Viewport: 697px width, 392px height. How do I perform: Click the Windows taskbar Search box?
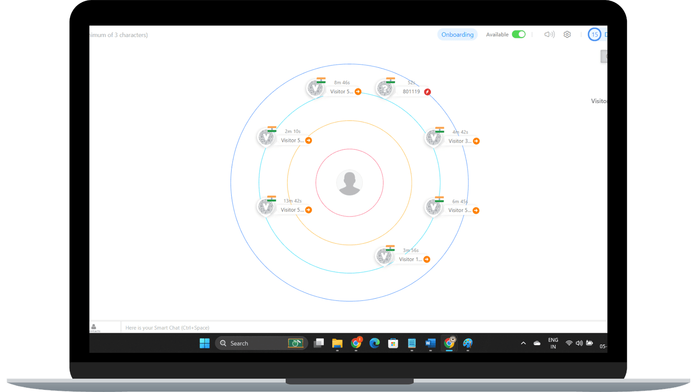click(253, 343)
